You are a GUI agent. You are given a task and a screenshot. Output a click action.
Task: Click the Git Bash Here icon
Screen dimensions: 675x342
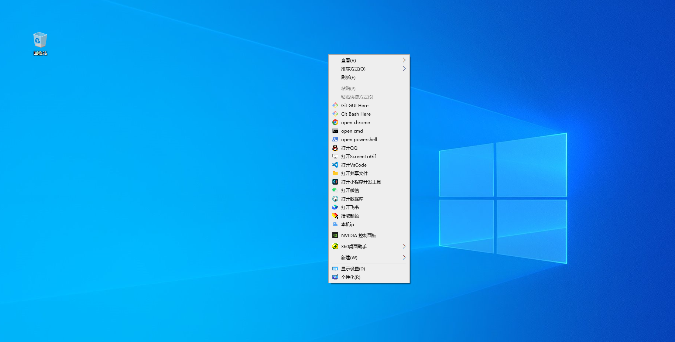pos(335,114)
